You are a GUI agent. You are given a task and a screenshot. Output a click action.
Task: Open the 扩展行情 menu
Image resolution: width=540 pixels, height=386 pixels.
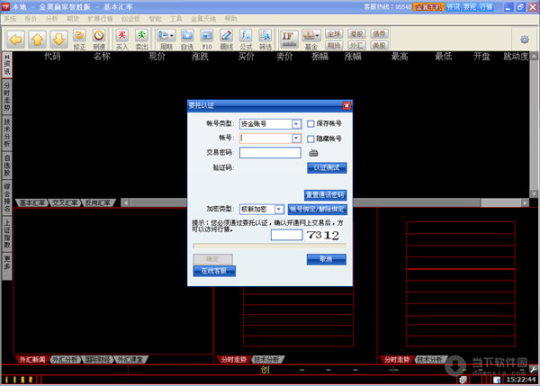[x=100, y=19]
